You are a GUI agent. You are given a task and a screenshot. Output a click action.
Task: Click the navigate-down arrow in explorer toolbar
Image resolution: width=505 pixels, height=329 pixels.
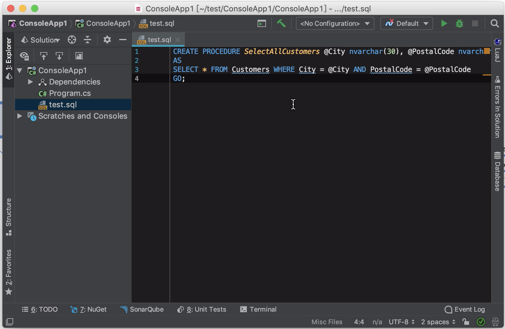pyautogui.click(x=59, y=56)
